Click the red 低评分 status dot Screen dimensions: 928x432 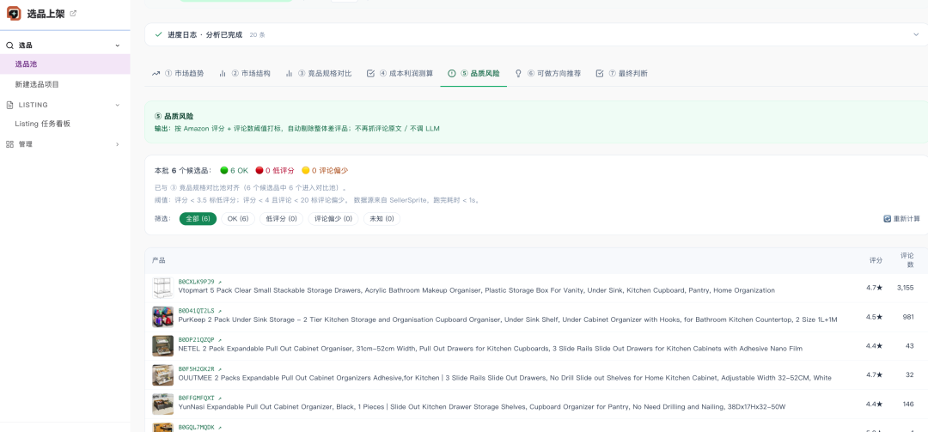pyautogui.click(x=259, y=170)
